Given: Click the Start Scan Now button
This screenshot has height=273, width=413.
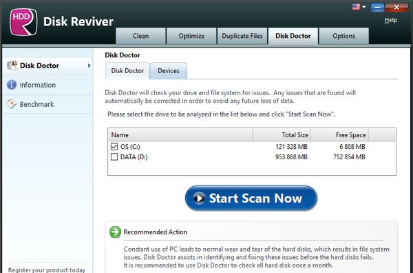Looking at the screenshot, I should [x=251, y=198].
